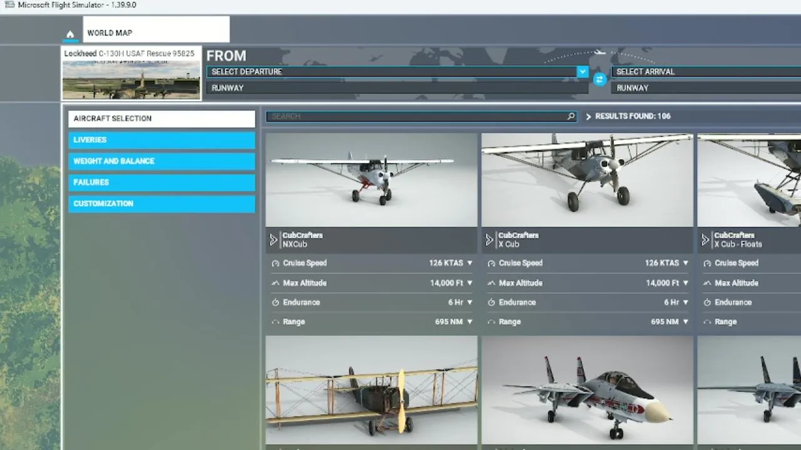The width and height of the screenshot is (801, 450).
Task: Click X Cub Floats Max Altitude icon
Action: pyautogui.click(x=707, y=283)
